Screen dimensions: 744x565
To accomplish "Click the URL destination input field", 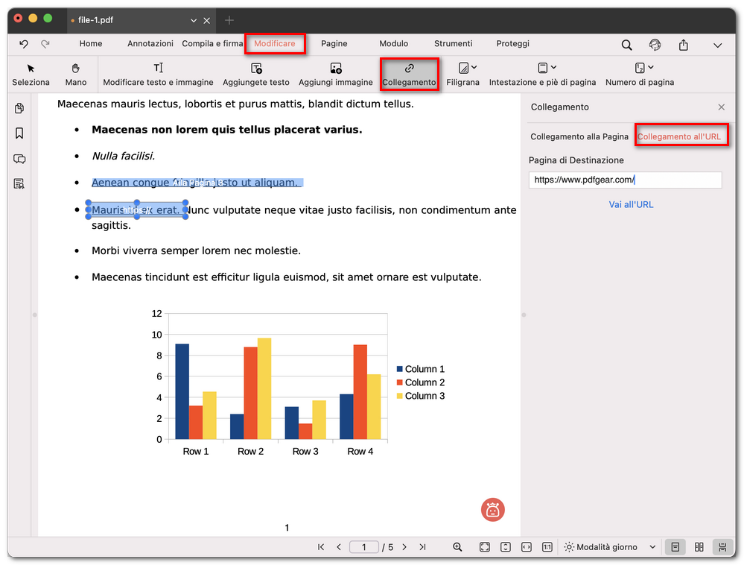I will [624, 180].
